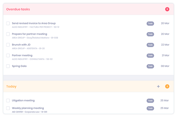Click Task tag on Litigation meeting row
177x117 pixels.
click(150, 100)
